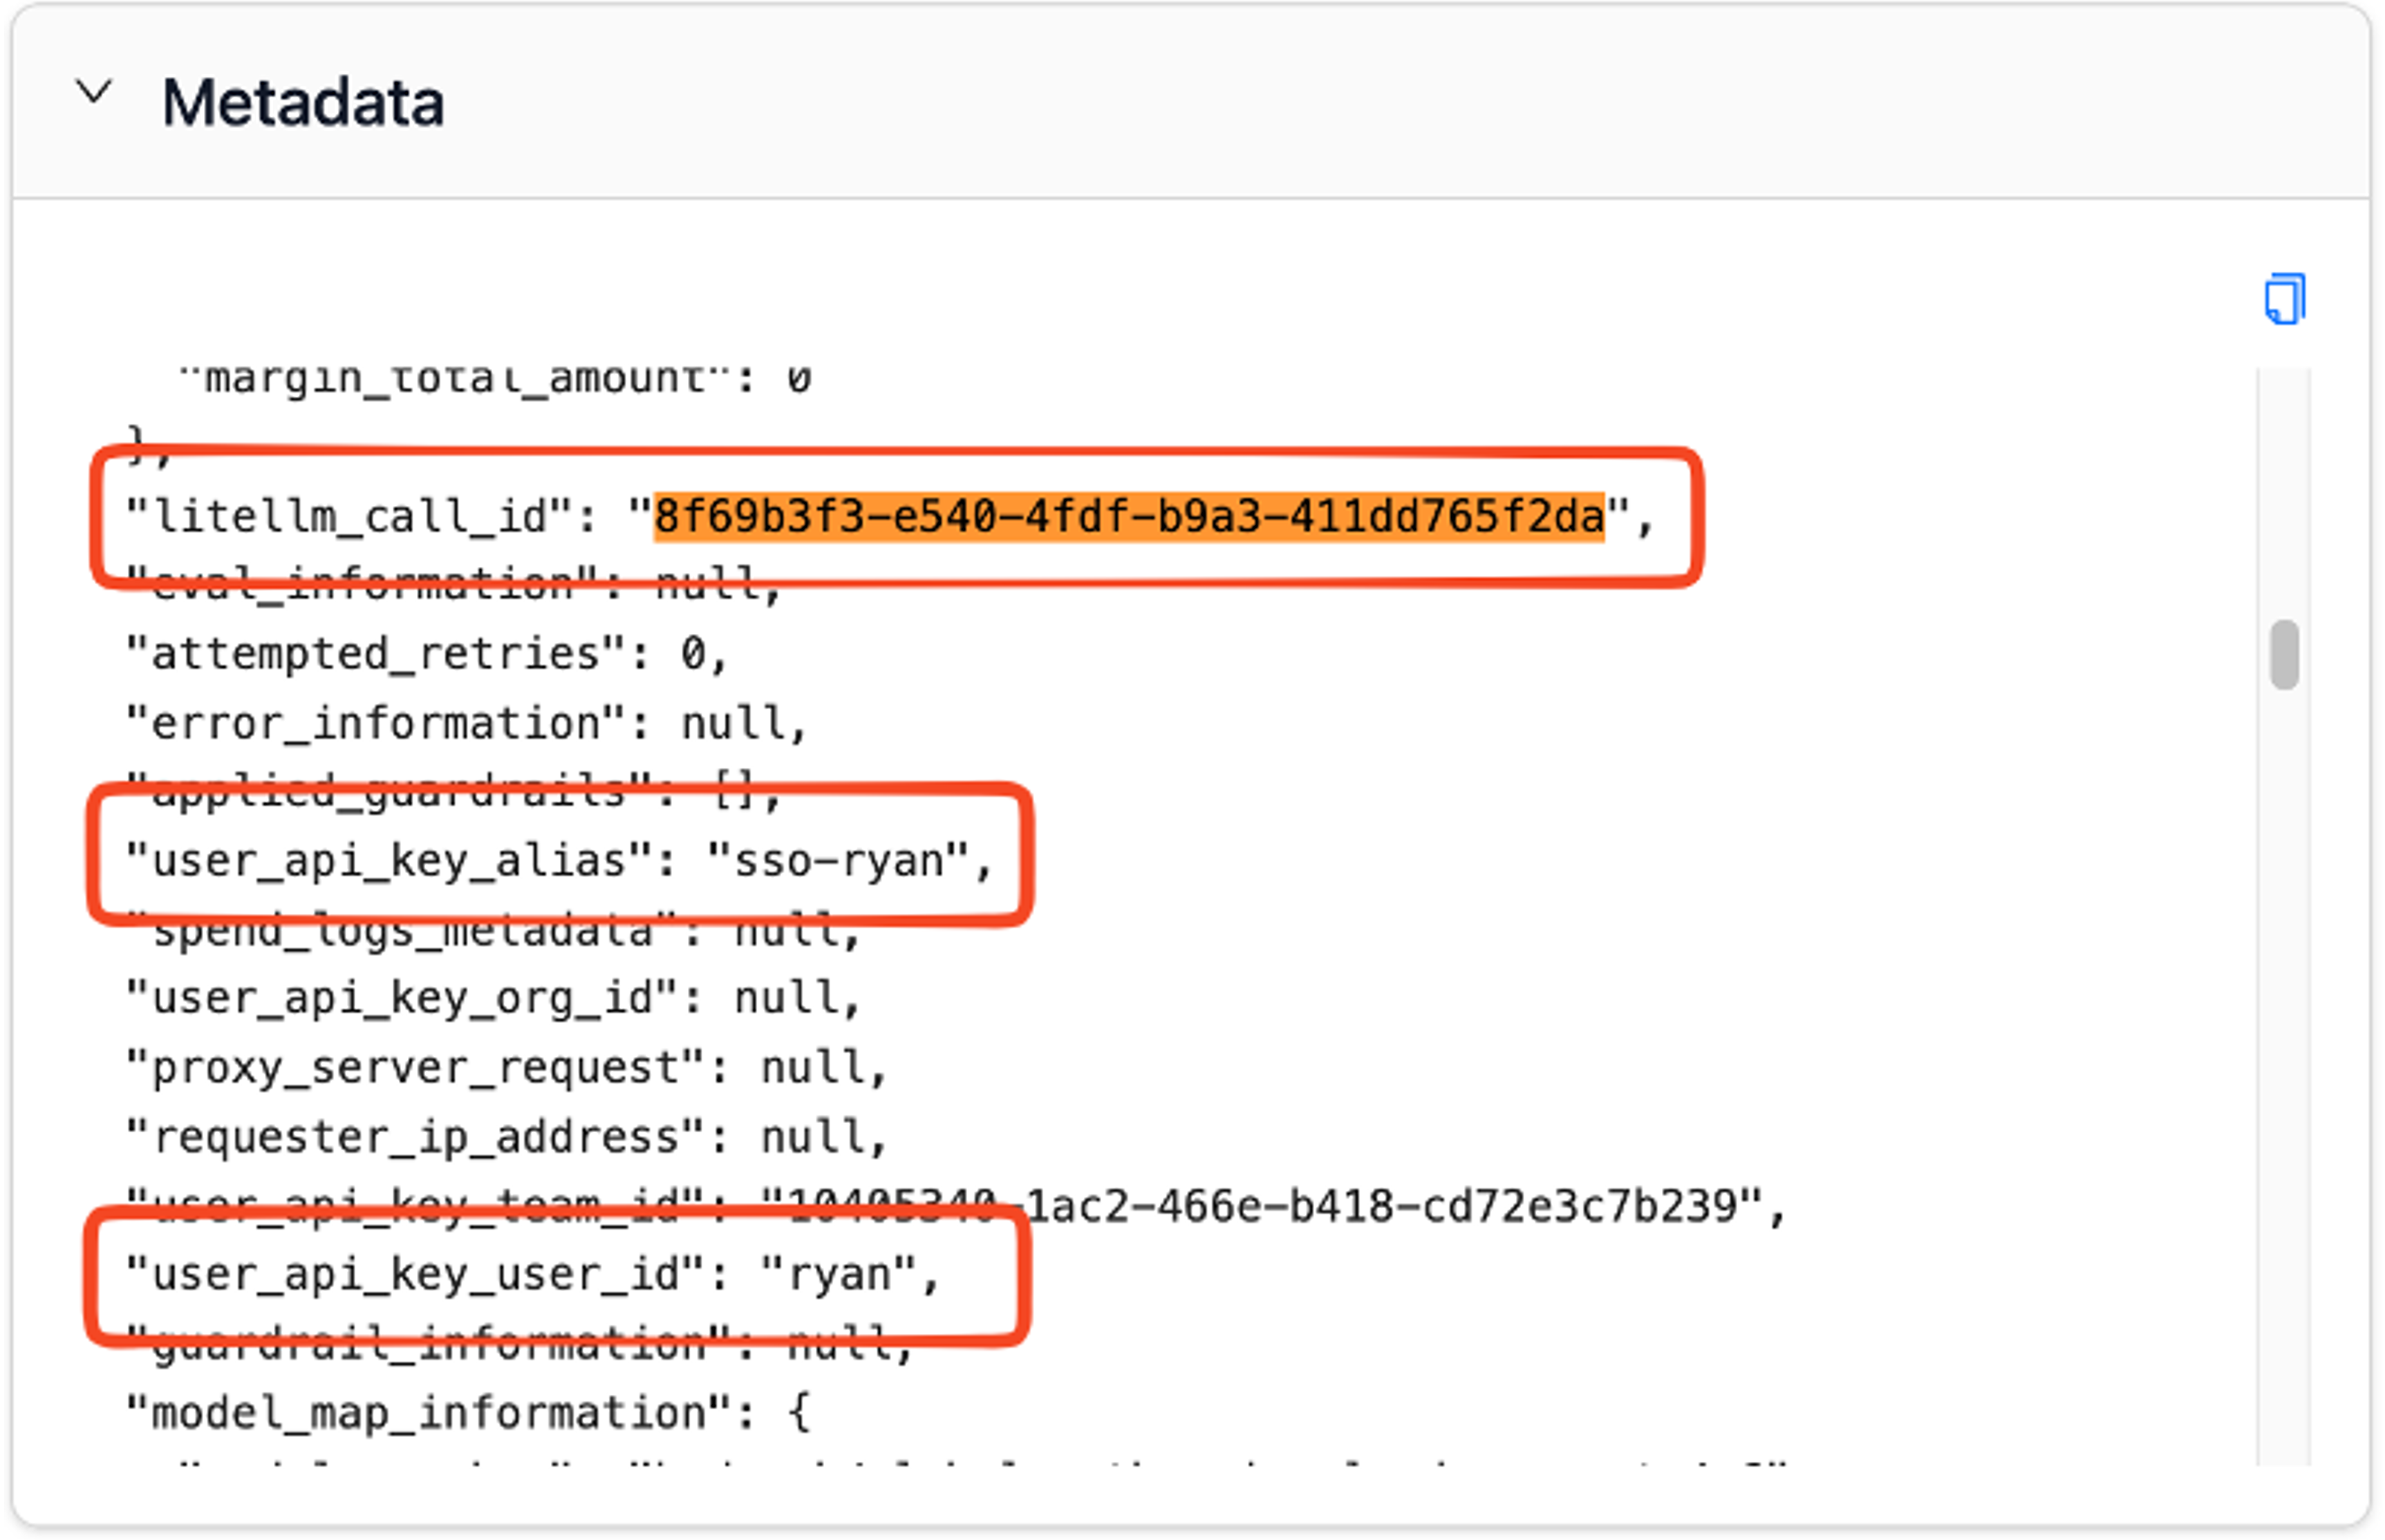Image resolution: width=2385 pixels, height=1540 pixels.
Task: Click the "model_map_information" opening brace line
Action: click(468, 1413)
